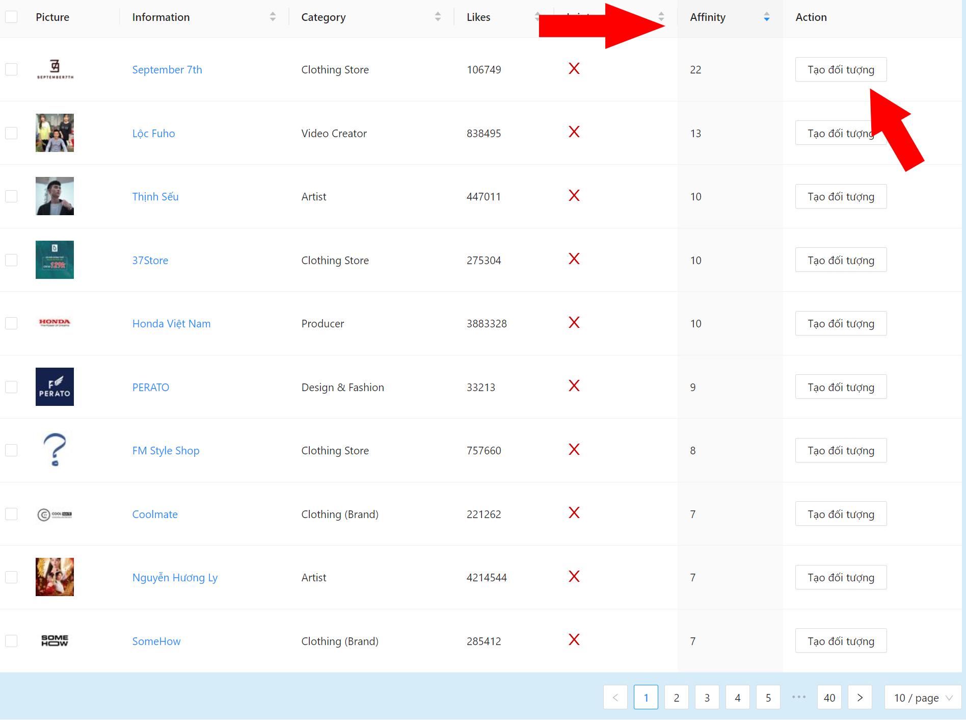Click the red X in PERATO row
966x720 pixels.
tap(574, 386)
